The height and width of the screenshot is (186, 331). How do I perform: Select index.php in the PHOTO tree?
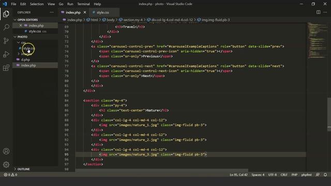[28, 66]
